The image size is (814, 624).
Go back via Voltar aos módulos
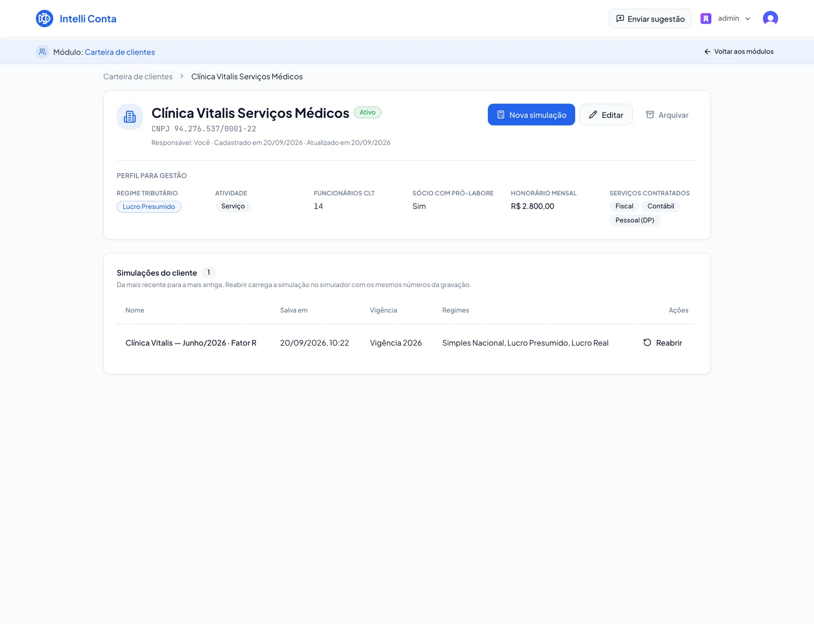[x=739, y=52]
